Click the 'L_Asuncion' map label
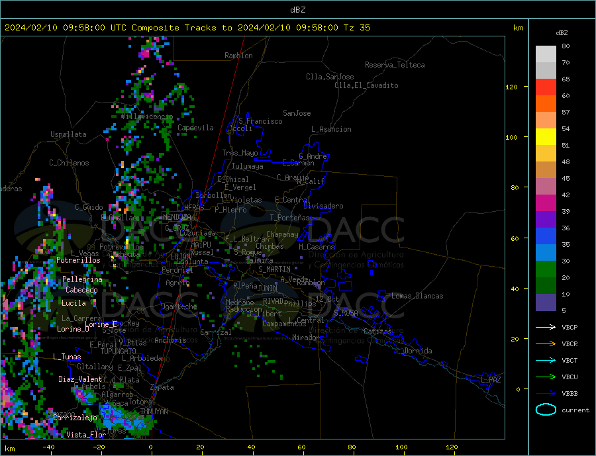Screen dimensions: 596x456 (331, 129)
